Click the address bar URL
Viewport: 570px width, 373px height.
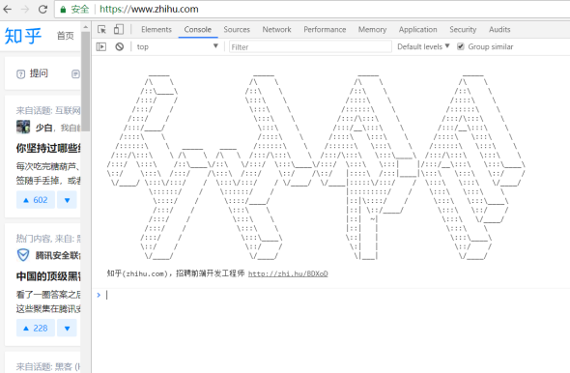pyautogui.click(x=149, y=9)
